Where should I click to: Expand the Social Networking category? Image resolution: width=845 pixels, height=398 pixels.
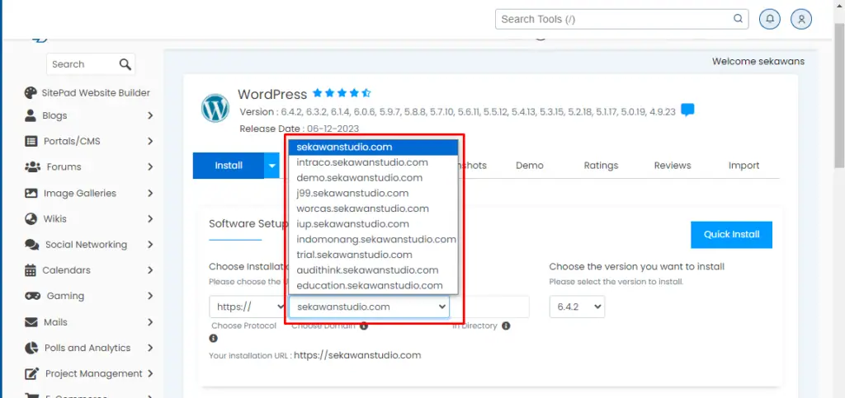coord(150,245)
